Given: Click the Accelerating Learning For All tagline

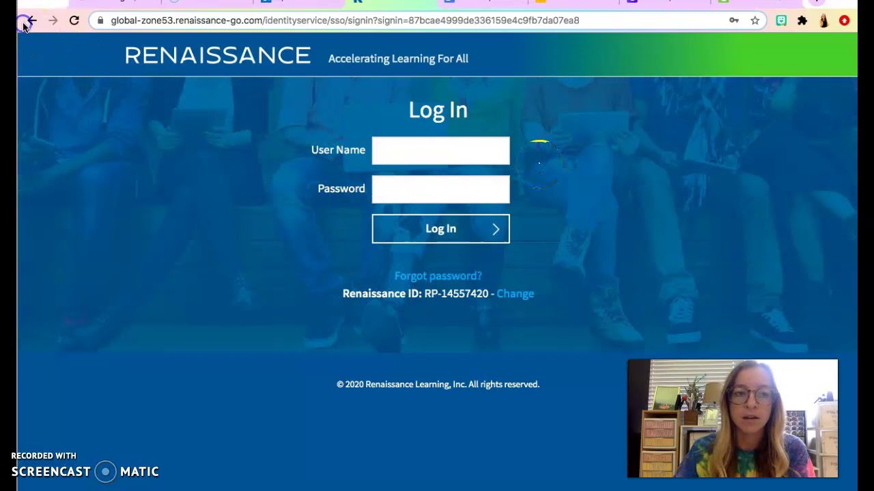Looking at the screenshot, I should click(x=398, y=59).
